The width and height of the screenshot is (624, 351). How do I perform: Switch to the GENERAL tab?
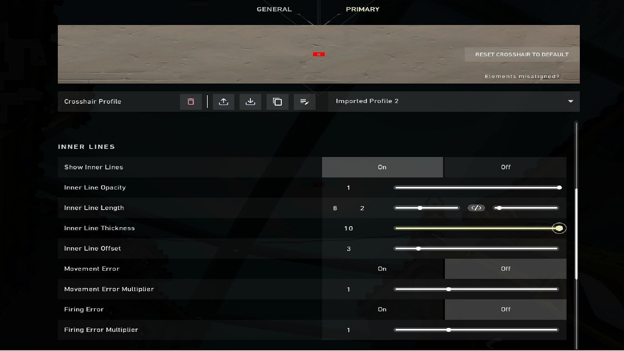point(274,9)
